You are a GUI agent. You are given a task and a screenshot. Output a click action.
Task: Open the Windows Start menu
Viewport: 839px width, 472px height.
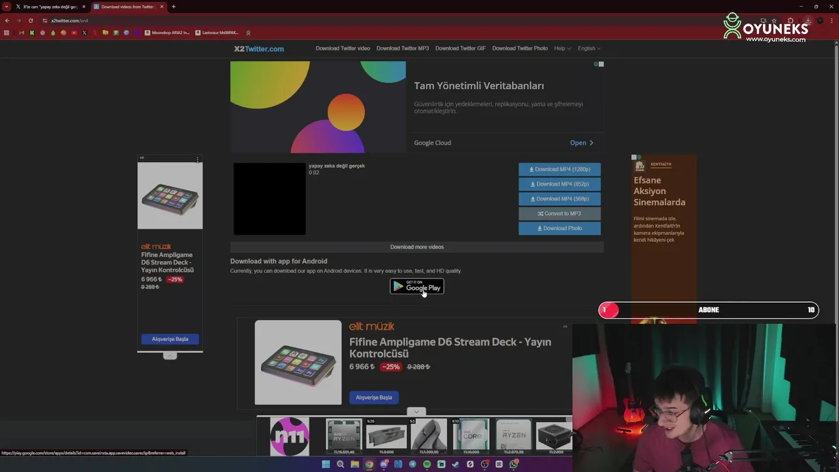point(326,464)
